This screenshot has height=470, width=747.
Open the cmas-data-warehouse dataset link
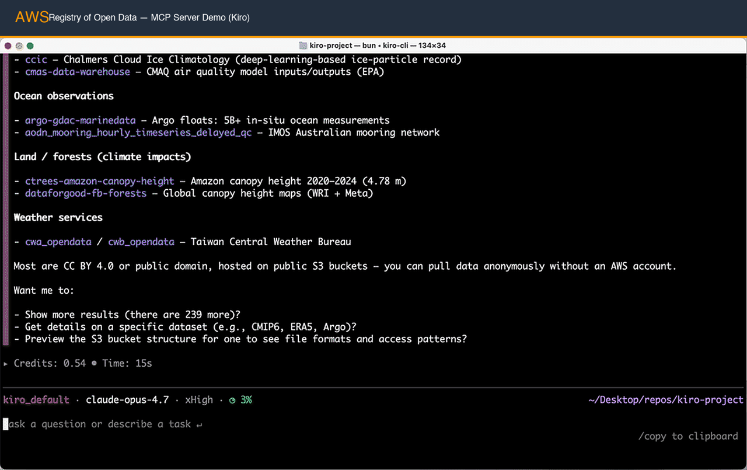[78, 72]
